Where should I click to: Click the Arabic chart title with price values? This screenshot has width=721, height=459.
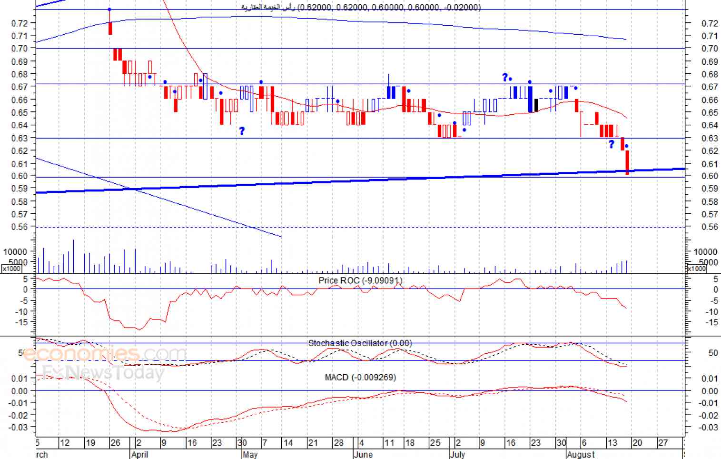point(361,7)
